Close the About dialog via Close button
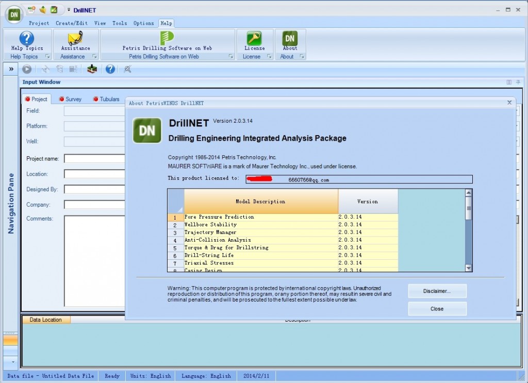This screenshot has width=528, height=383. (437, 308)
